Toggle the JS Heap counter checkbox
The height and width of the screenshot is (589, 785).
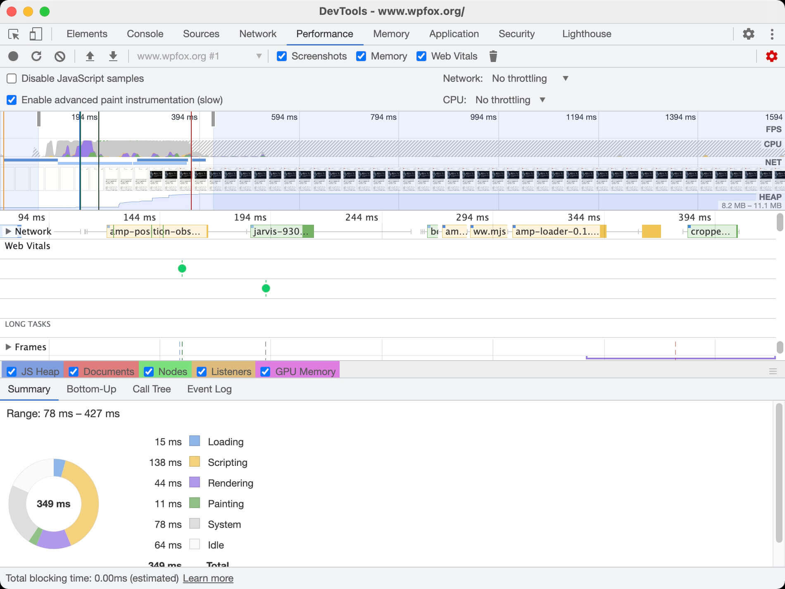[12, 372]
